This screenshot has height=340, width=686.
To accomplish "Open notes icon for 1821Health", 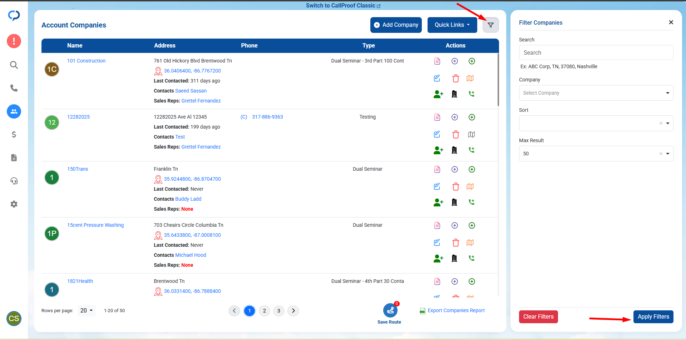I will point(437,281).
